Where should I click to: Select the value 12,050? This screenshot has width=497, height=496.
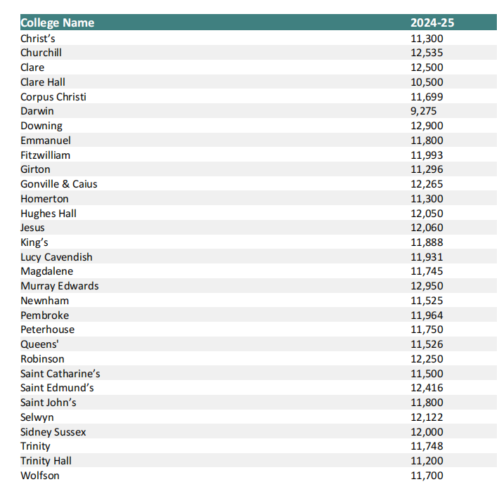427,214
